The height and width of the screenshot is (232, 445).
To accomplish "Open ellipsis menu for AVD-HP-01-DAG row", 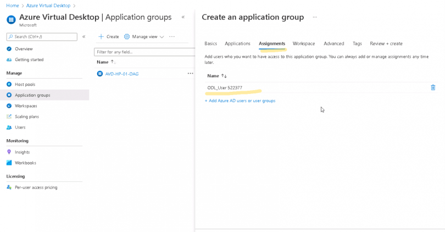I will pos(190,74).
